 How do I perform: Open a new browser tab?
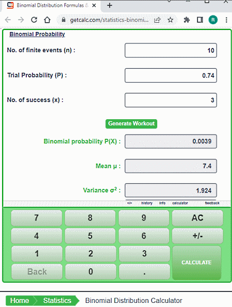point(110,5)
